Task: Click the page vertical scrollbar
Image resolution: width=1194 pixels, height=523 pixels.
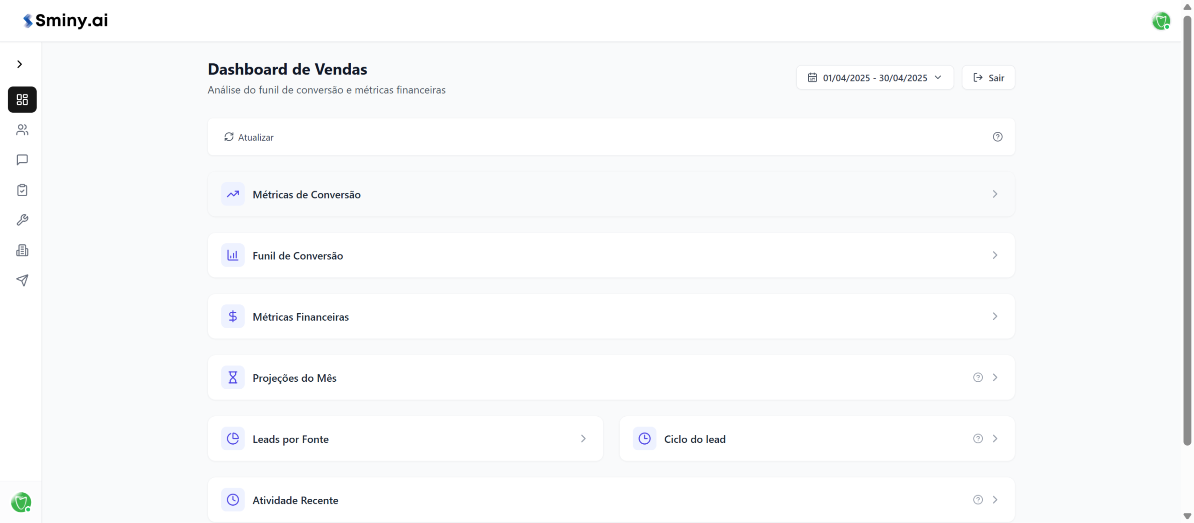Action: point(1187,233)
